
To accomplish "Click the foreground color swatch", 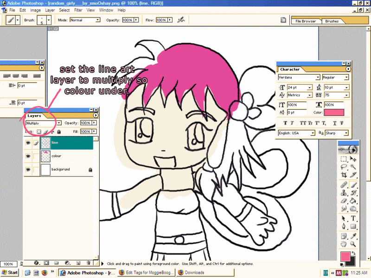I will pos(345,257).
